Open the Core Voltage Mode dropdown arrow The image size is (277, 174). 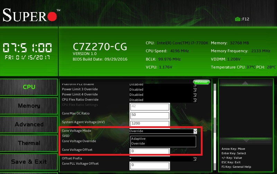coord(195,131)
